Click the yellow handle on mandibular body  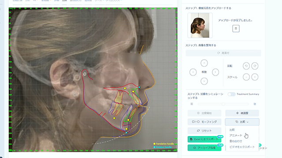114,118
